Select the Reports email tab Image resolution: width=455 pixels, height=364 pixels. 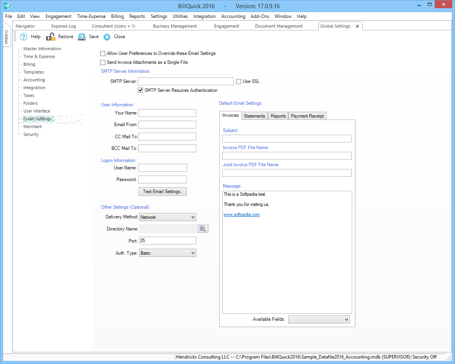(x=278, y=116)
